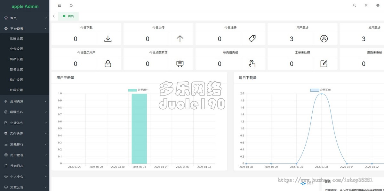Click the 用户注册量 chart heading

[65, 78]
